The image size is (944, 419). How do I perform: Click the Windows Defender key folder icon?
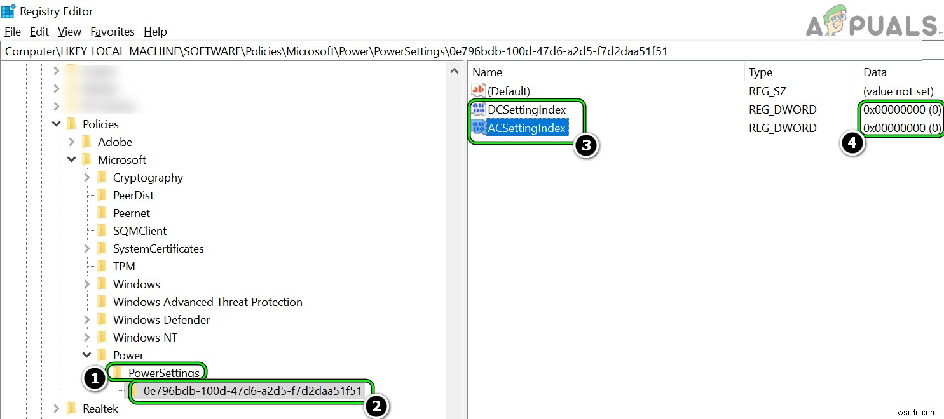click(102, 319)
